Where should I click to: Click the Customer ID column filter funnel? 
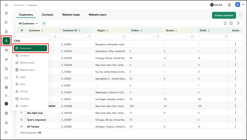coord(89,37)
